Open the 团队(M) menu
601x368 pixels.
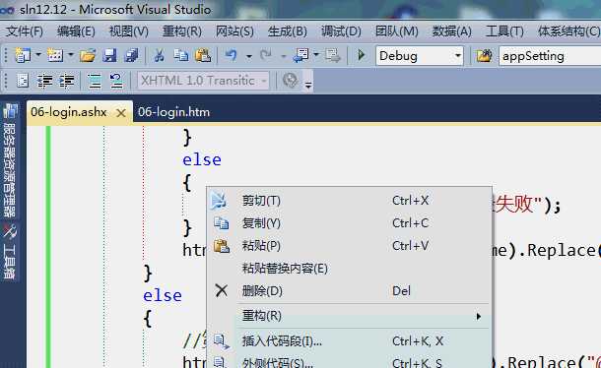point(397,31)
